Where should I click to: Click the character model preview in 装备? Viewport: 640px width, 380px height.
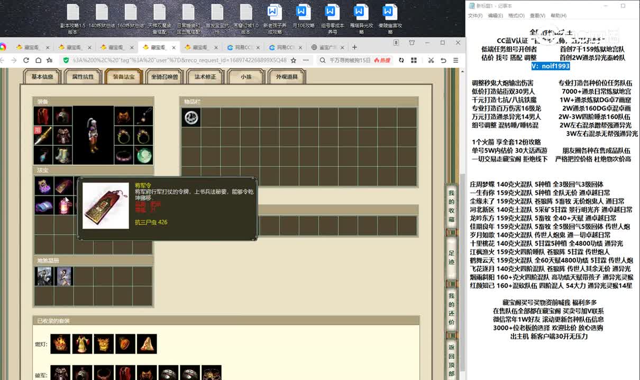pos(93,135)
